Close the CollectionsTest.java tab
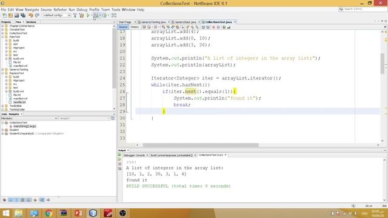388x218 pixels. tap(235, 22)
